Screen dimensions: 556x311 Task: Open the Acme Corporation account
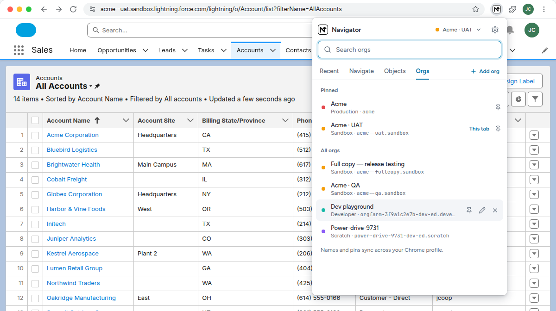click(73, 135)
